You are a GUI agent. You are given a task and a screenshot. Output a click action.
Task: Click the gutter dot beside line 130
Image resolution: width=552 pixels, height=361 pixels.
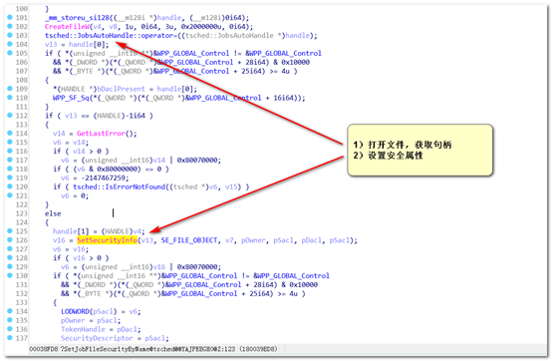point(10,275)
